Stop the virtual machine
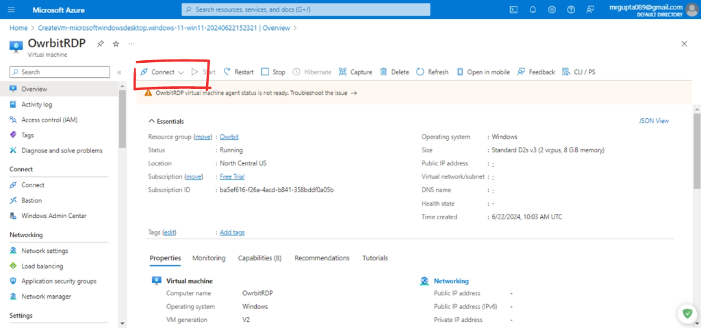The height and width of the screenshot is (328, 701). (x=273, y=72)
